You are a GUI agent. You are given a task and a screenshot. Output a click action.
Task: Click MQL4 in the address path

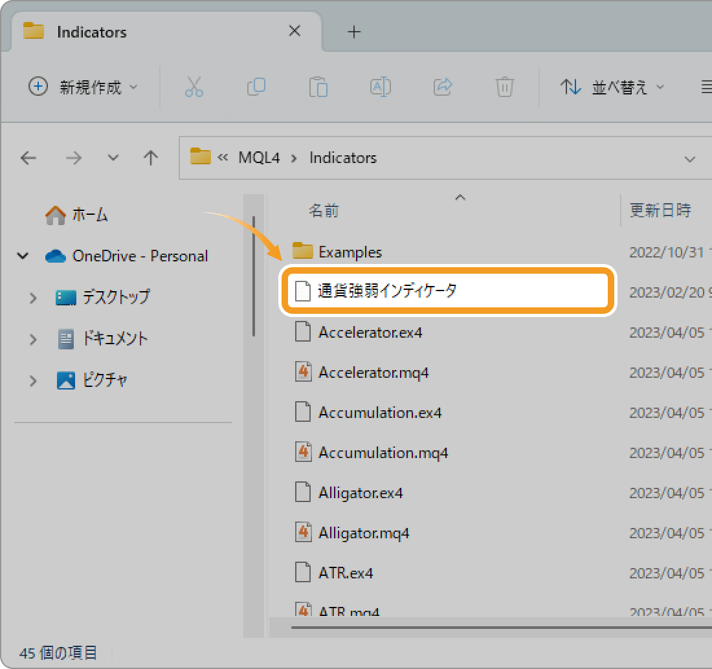259,158
